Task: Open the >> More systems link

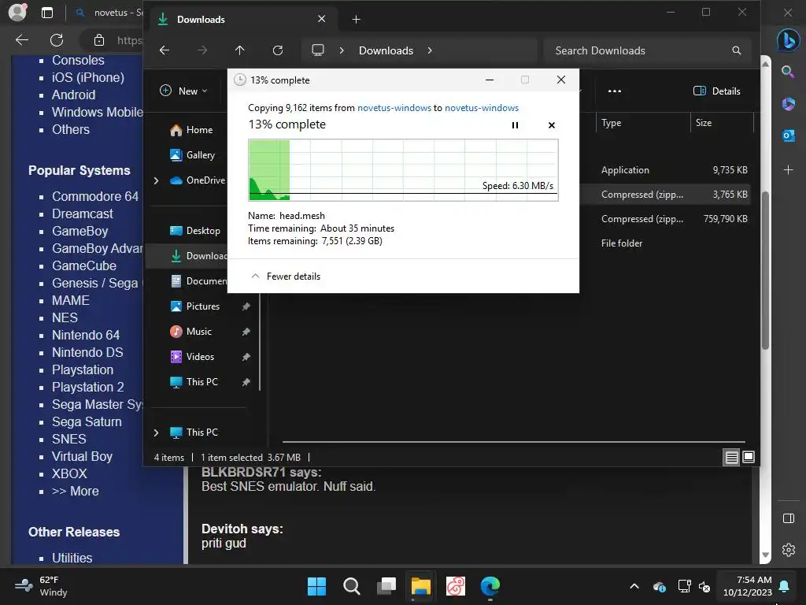Action: coord(75,491)
